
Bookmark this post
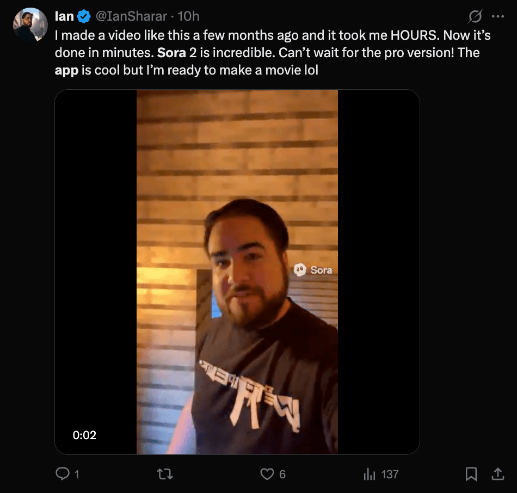pos(471,474)
